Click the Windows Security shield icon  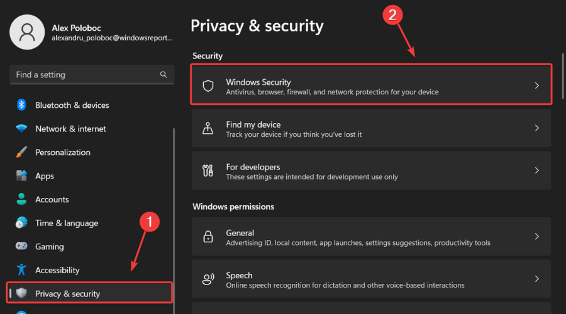tap(208, 86)
